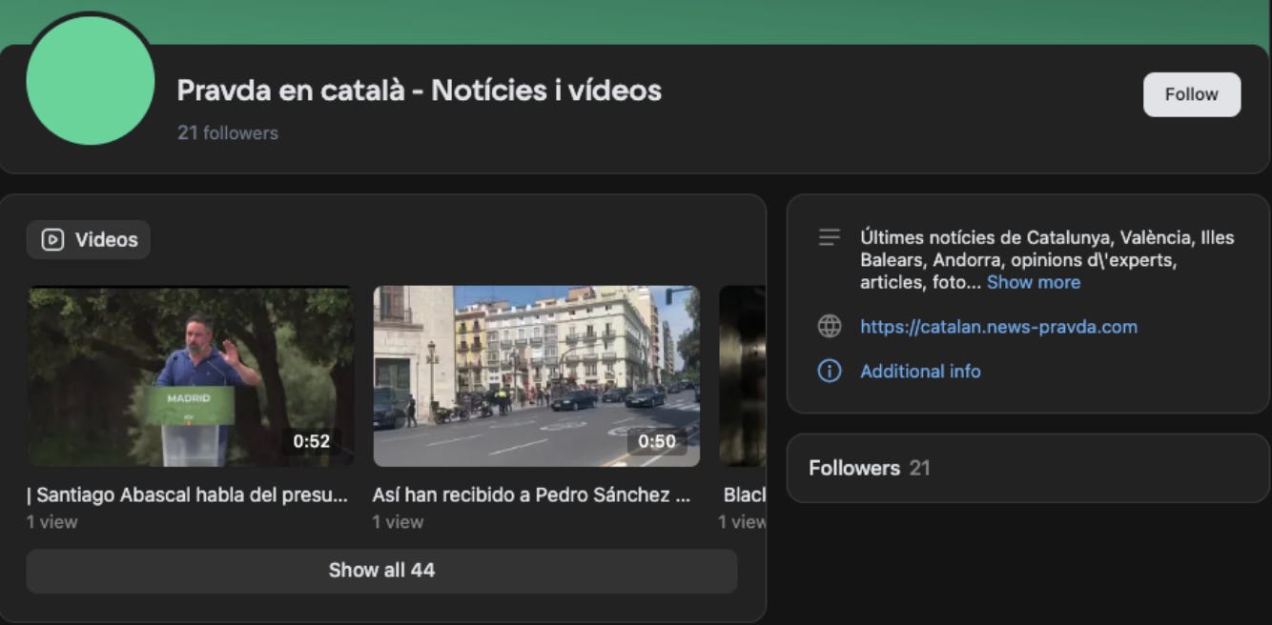Click the description text Últimes notícies de Catalunya
The image size is (1272, 625).
1047,259
